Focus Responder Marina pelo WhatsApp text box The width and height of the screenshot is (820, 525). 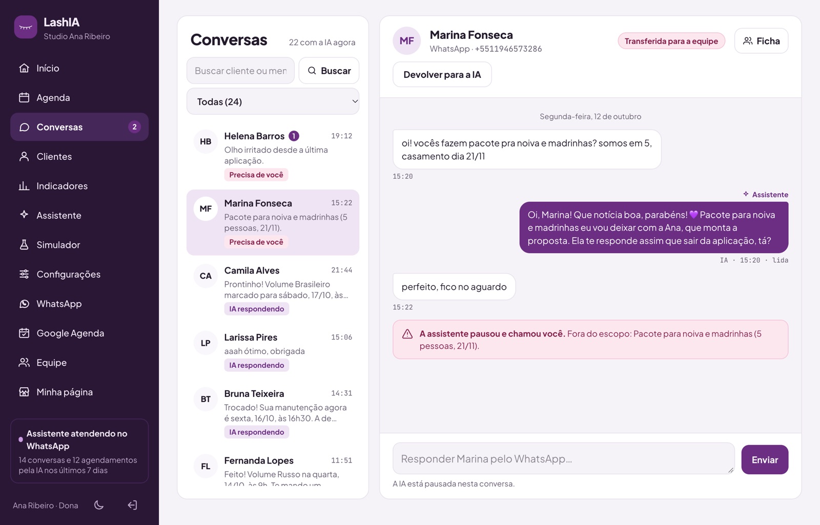pos(564,458)
